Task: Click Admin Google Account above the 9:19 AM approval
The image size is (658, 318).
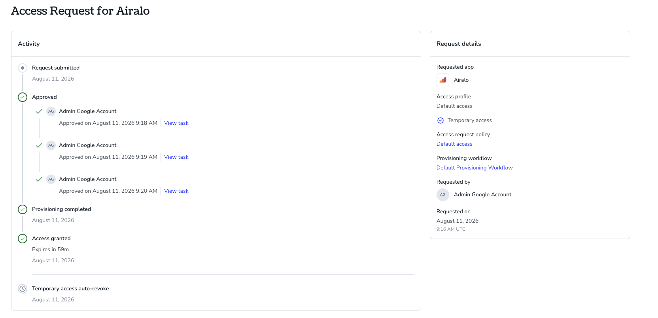Action: (x=88, y=145)
